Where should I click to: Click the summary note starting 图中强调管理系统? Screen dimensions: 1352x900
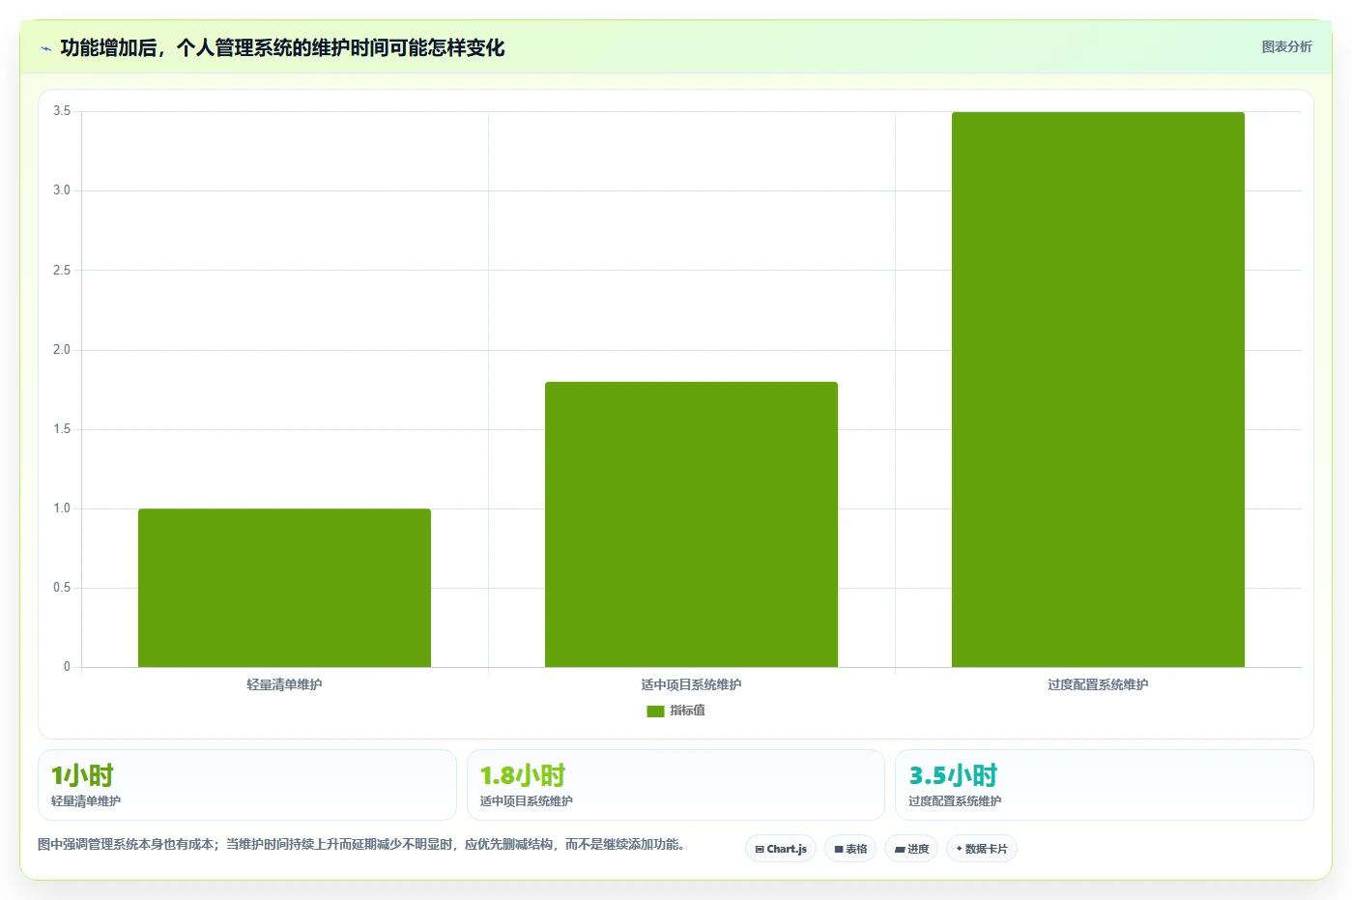point(363,844)
